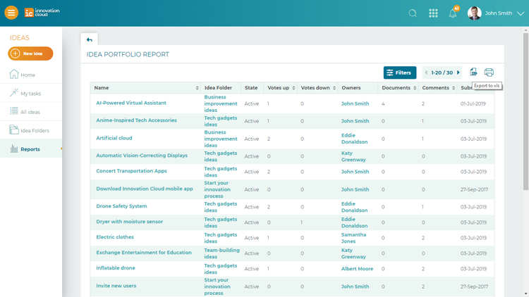Image resolution: width=529 pixels, height=297 pixels.
Task: Click the All ideas list icon
Action: coord(14,110)
